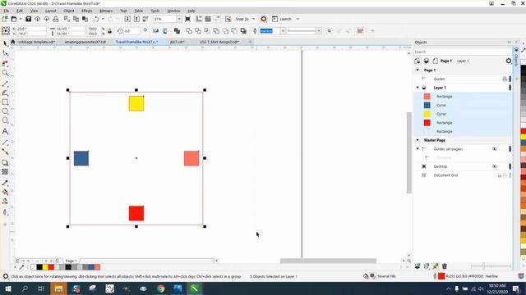Click the Weld shapes icon

click(189, 31)
